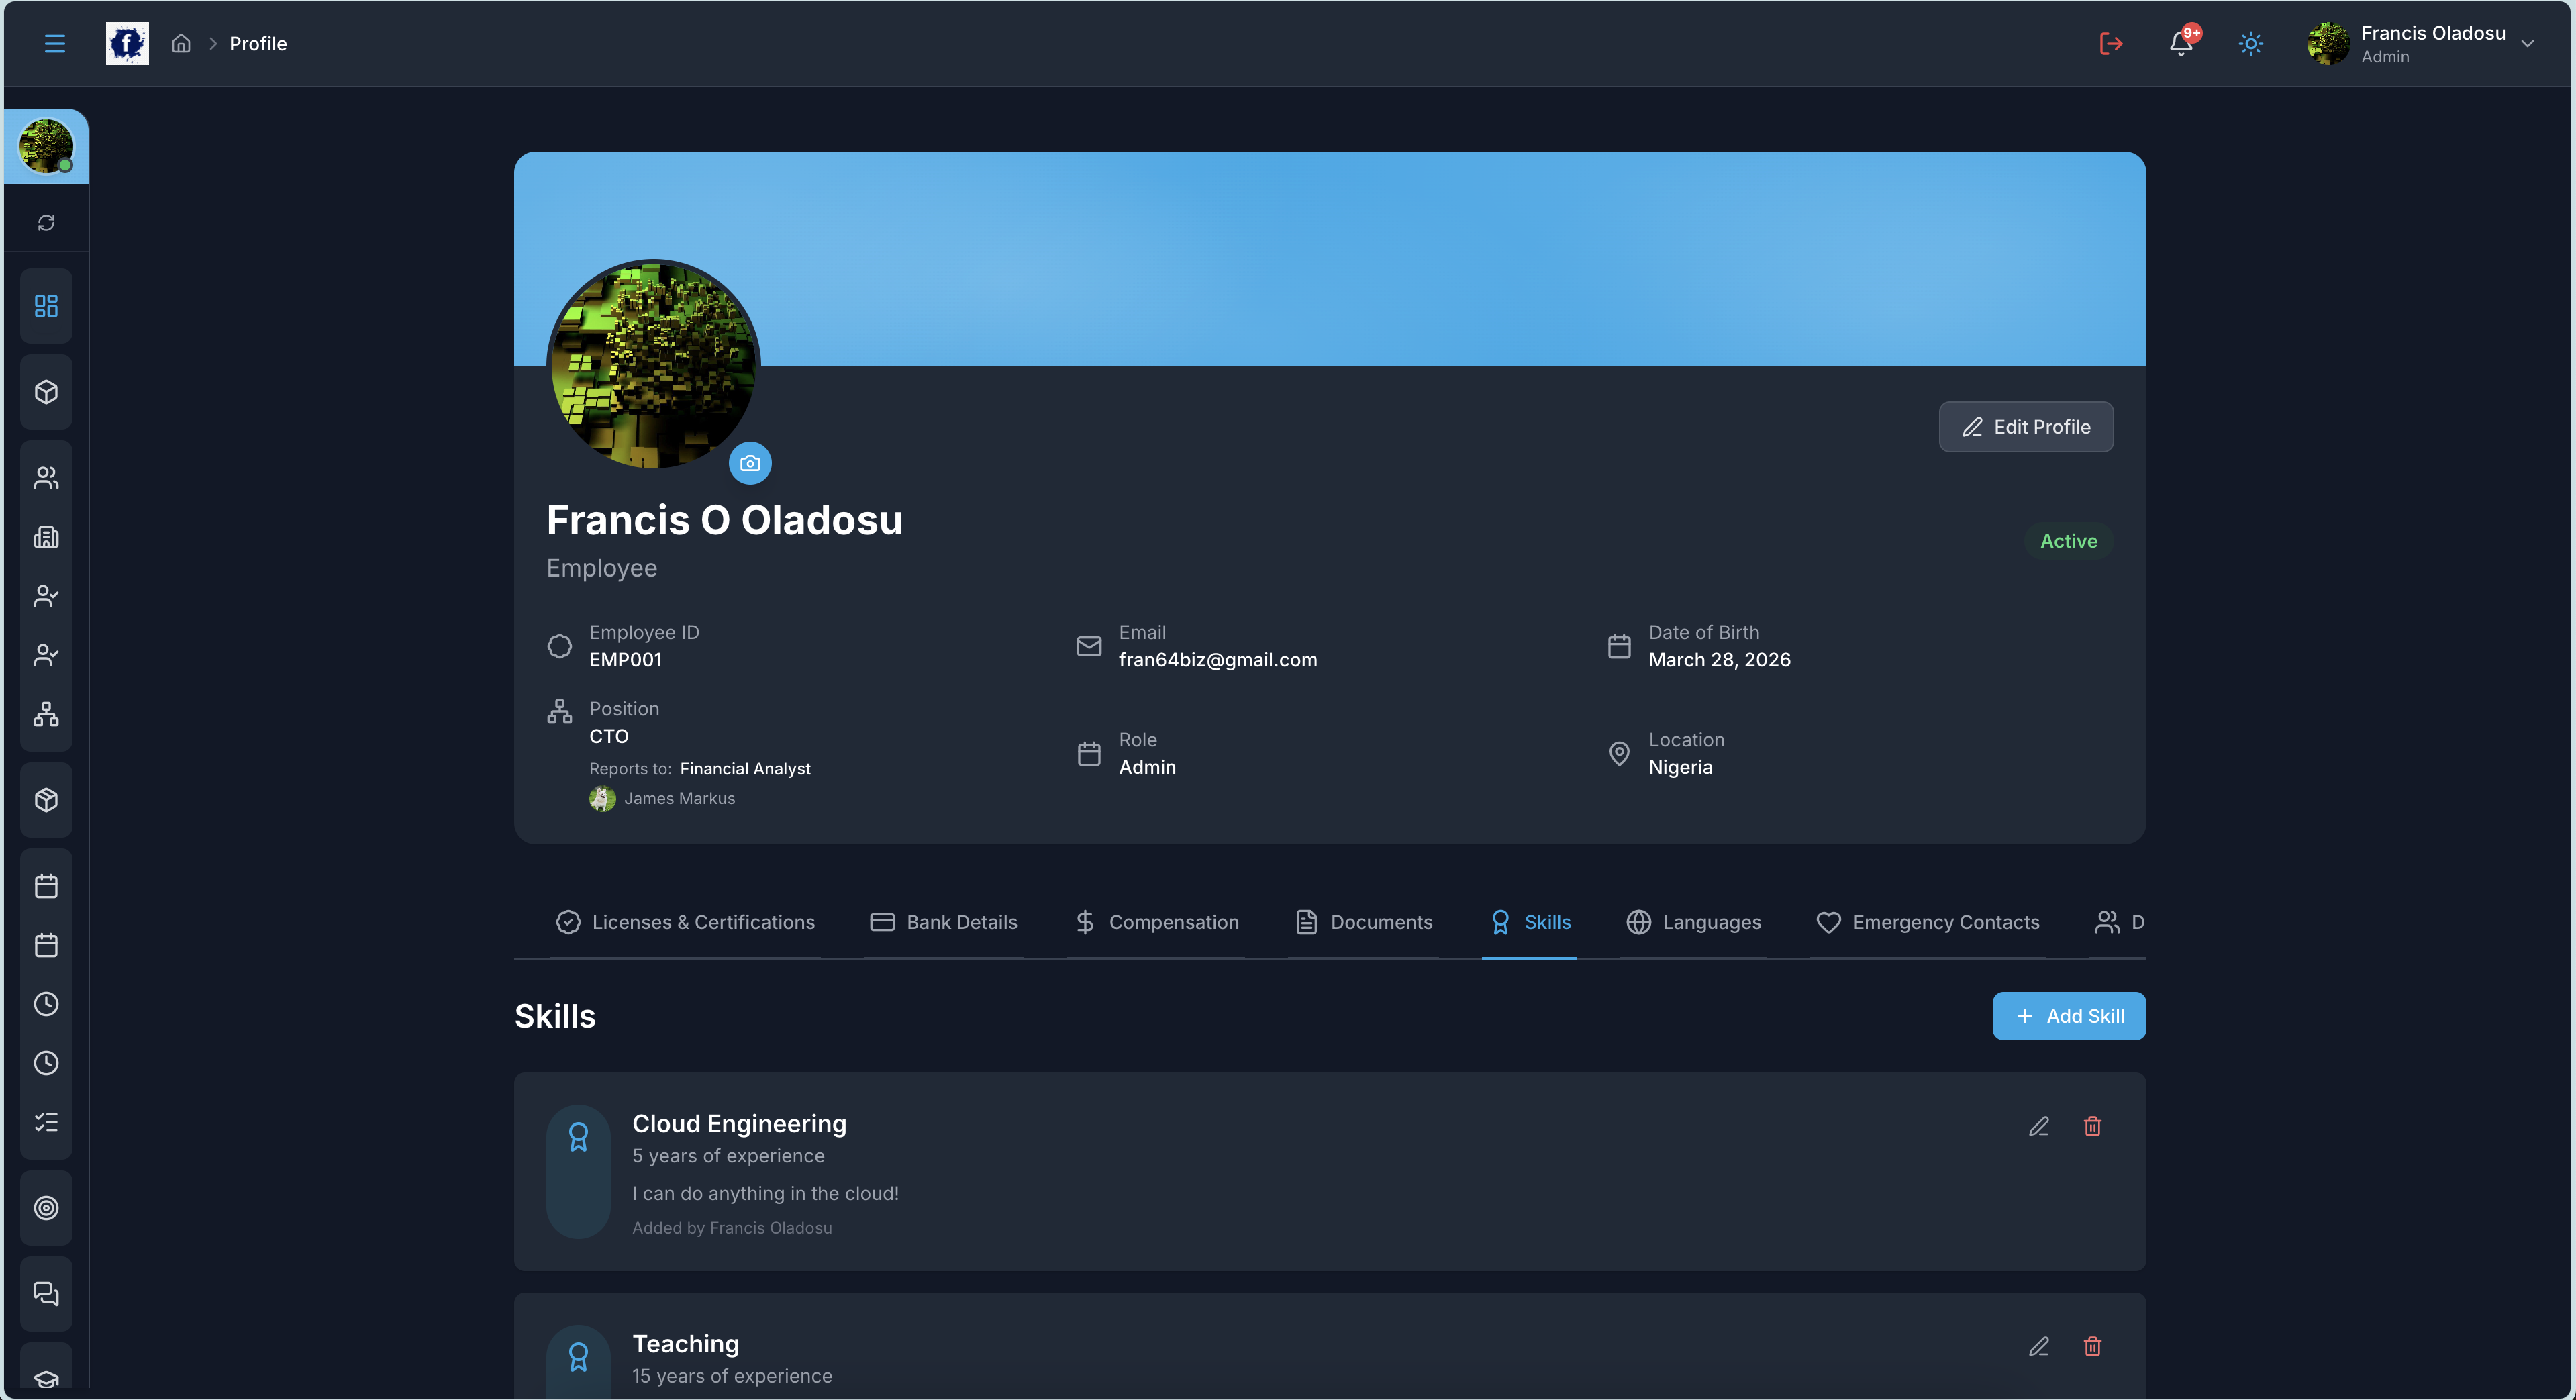Click the company logo with letter f

click(127, 44)
